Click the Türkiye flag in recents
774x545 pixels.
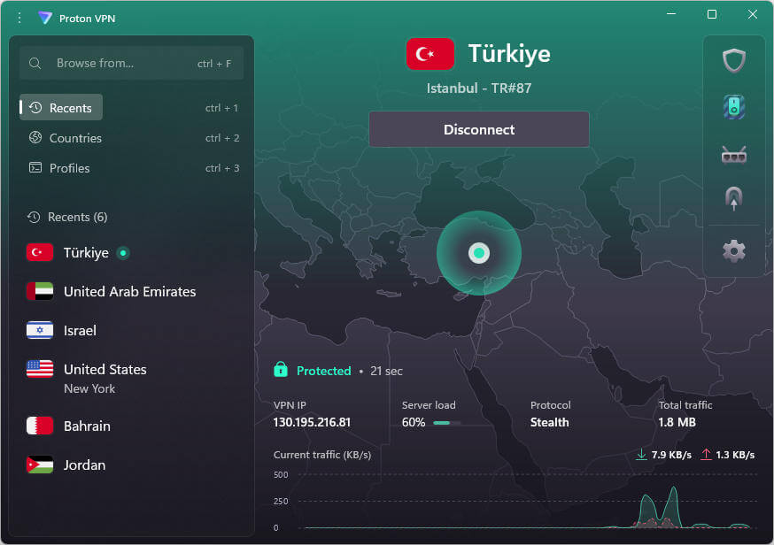40,252
